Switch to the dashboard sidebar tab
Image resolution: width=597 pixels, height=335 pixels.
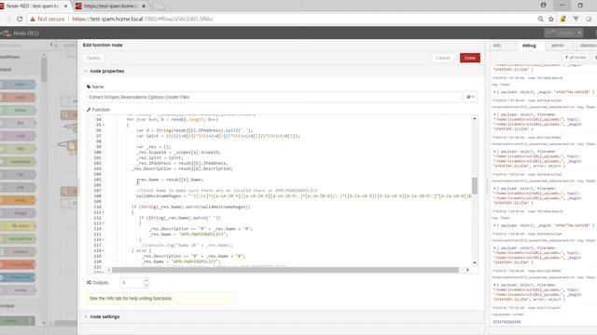[587, 46]
